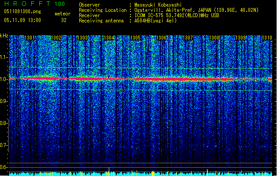Click the 0.8 frequency axis label
The width and height of the screenshot is (277, 176).
click(4, 123)
